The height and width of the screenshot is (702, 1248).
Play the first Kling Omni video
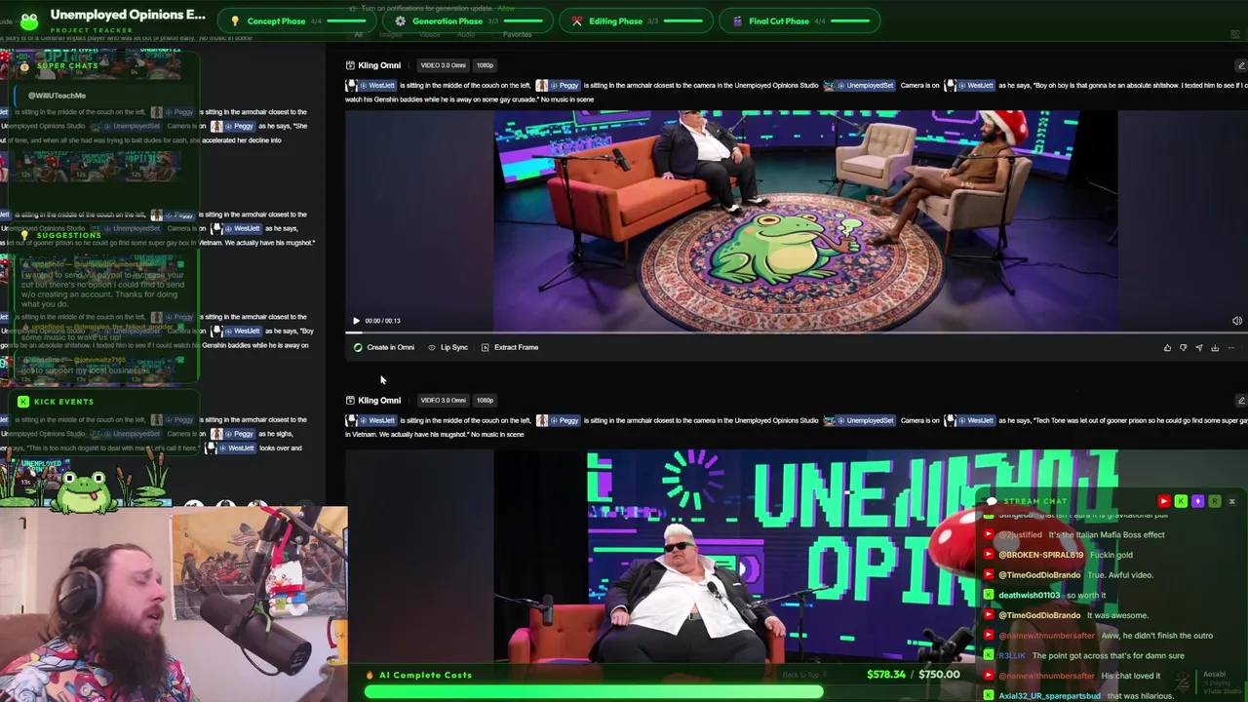tap(356, 321)
